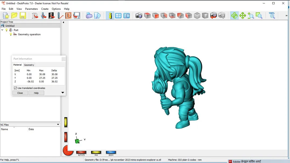Sort NC Files by the Name column
290x163 pixels.
pyautogui.click(x=14, y=129)
